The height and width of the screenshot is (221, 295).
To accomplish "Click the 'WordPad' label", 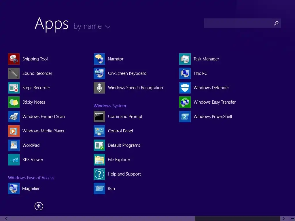I will click(x=31, y=145).
